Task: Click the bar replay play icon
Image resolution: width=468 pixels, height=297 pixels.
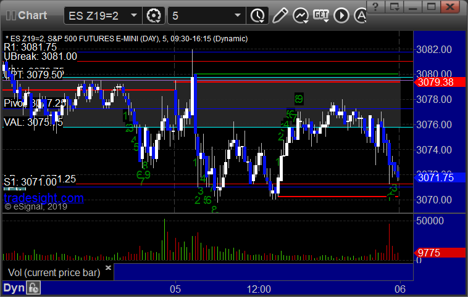Action: (341, 15)
